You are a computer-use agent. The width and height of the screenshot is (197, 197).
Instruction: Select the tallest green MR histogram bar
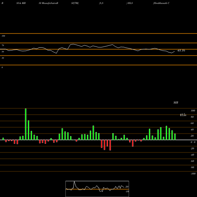coord(26,124)
